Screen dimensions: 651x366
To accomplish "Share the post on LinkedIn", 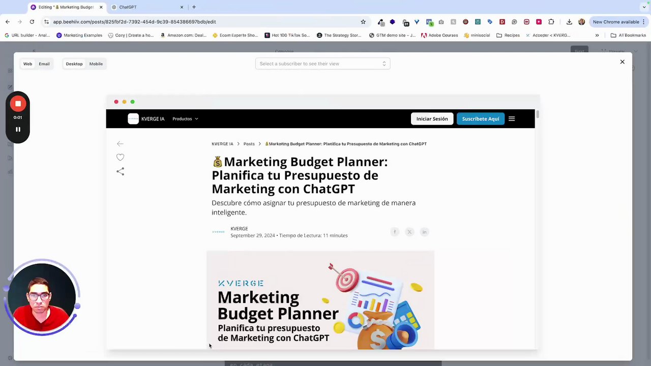I will 424,232.
